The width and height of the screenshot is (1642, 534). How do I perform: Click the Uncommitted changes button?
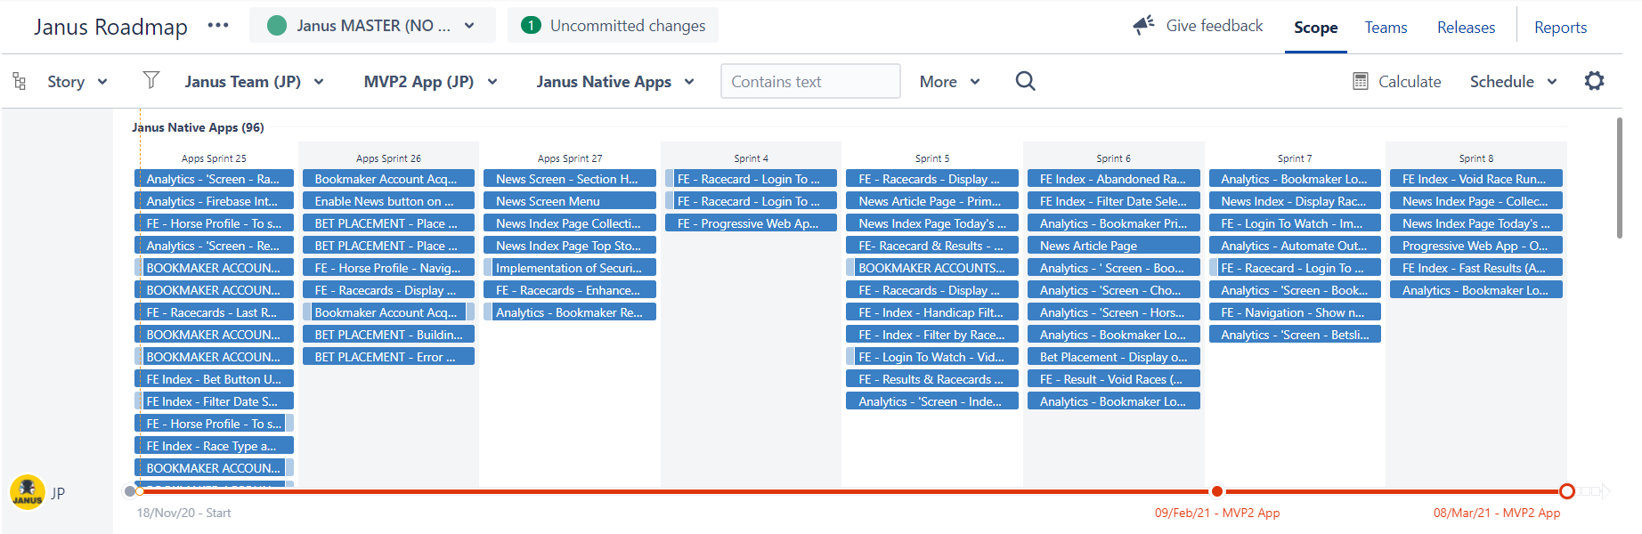click(613, 26)
